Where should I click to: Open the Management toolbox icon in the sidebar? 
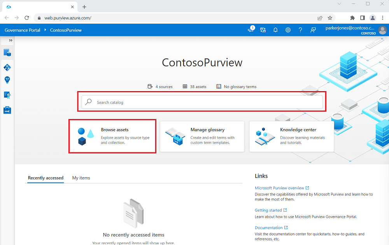click(7, 110)
